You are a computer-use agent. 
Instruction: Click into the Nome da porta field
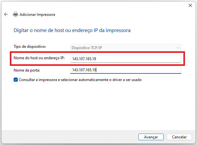coord(126,70)
